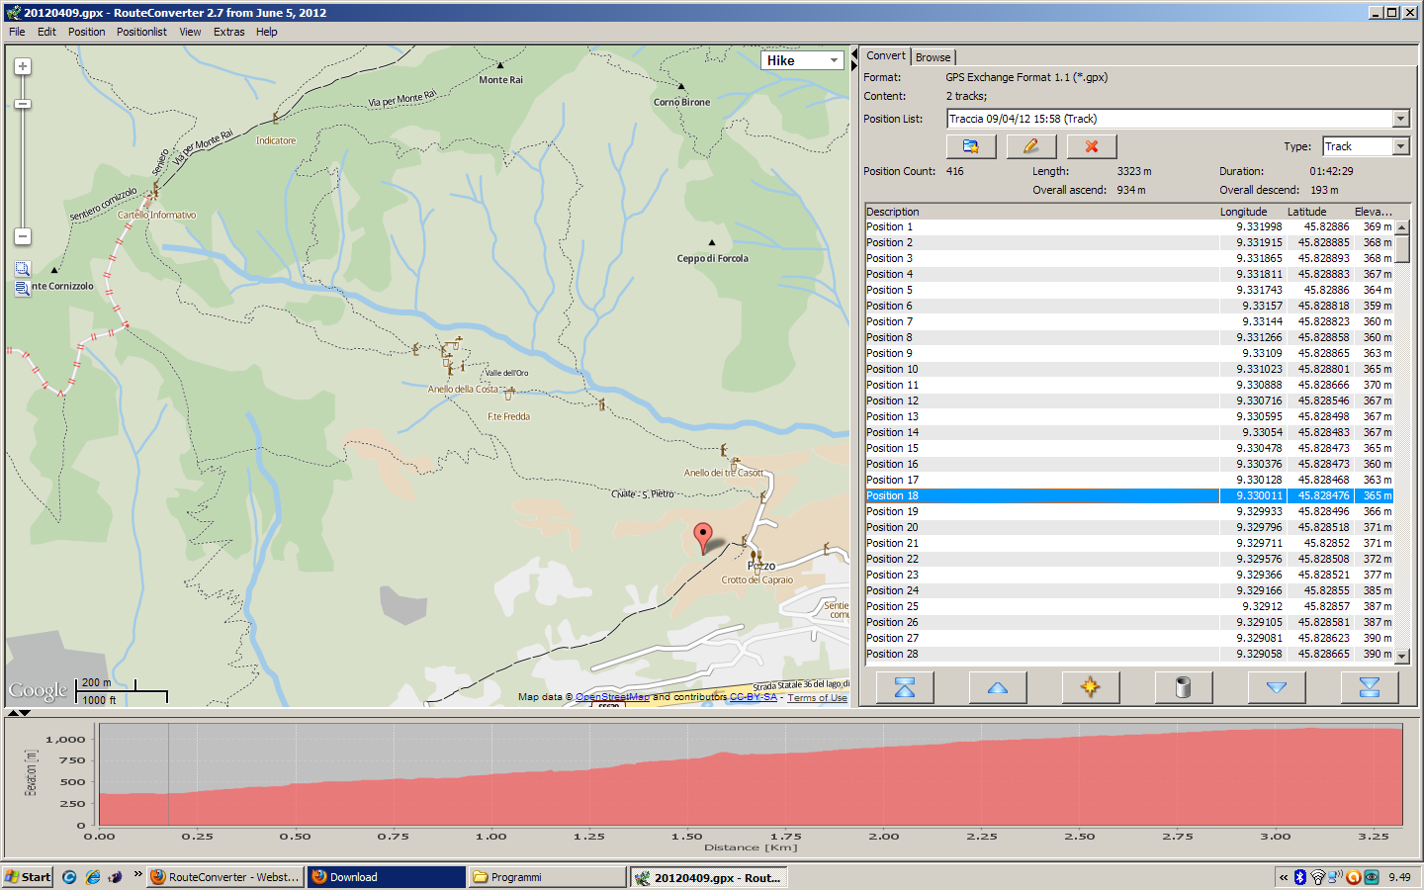Move selected position down one row

1276,687
